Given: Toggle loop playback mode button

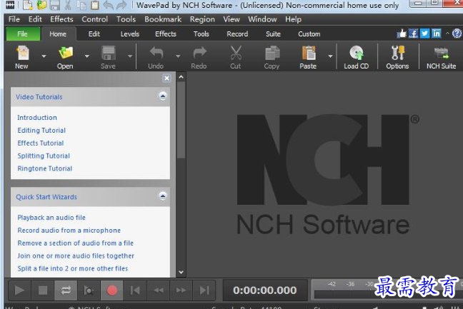Looking at the screenshot, I should (66, 290).
